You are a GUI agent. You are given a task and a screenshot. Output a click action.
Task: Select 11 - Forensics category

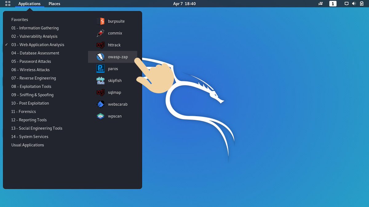click(24, 112)
